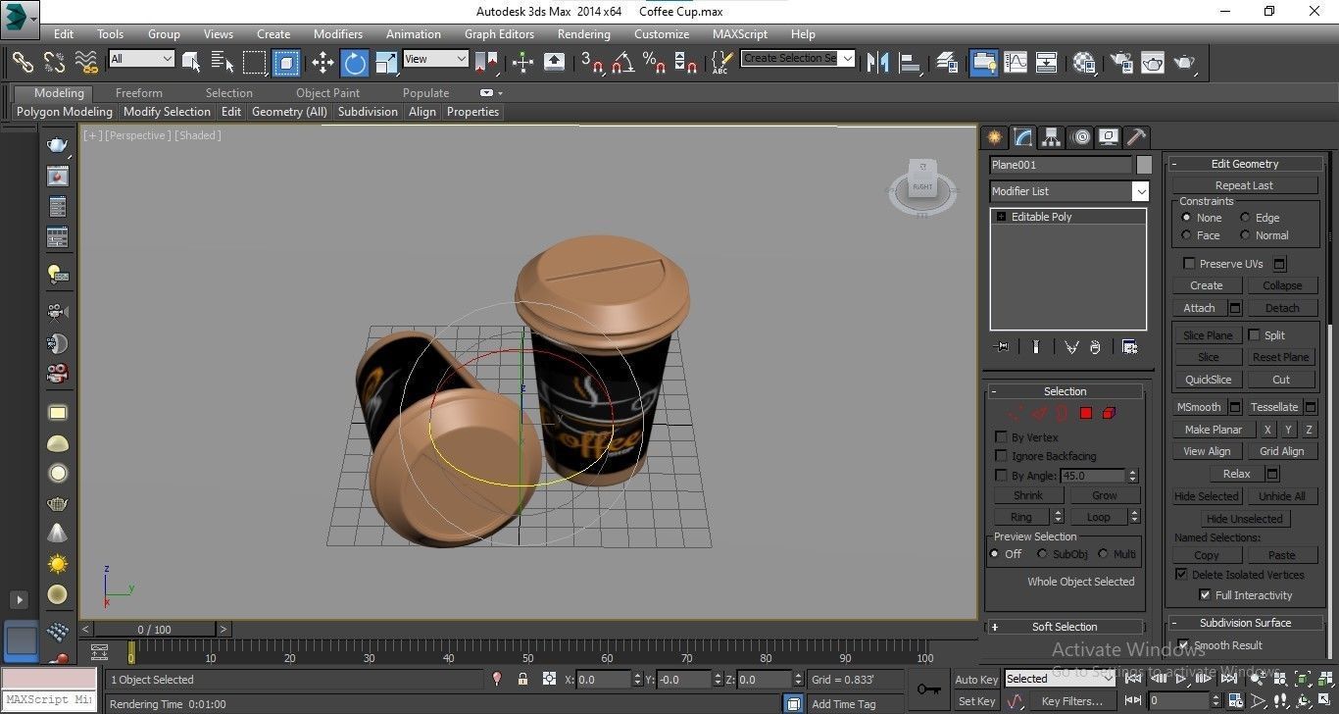Click the QuickSlice button
The image size is (1339, 714).
1208,380
